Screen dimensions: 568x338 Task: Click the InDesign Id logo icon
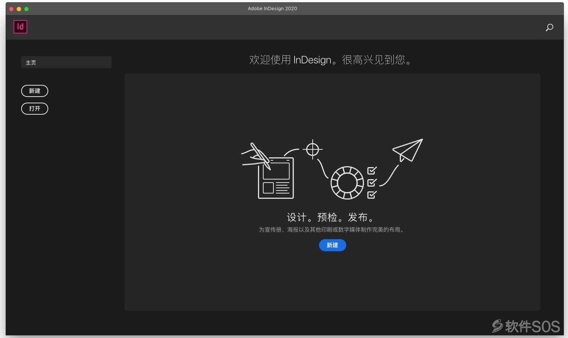(x=20, y=27)
